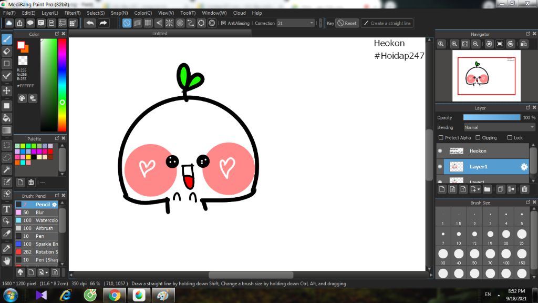Select the Airbrush brush
The image size is (538, 303).
click(36, 228)
